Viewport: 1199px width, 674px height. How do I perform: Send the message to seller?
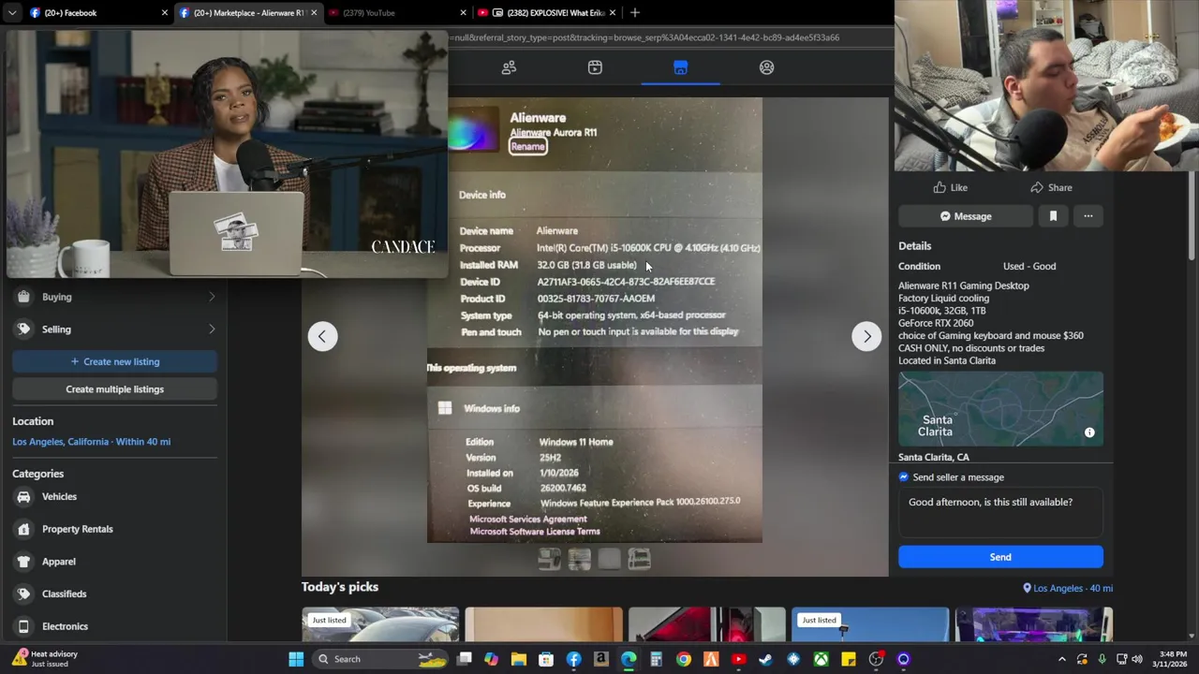click(x=1000, y=557)
